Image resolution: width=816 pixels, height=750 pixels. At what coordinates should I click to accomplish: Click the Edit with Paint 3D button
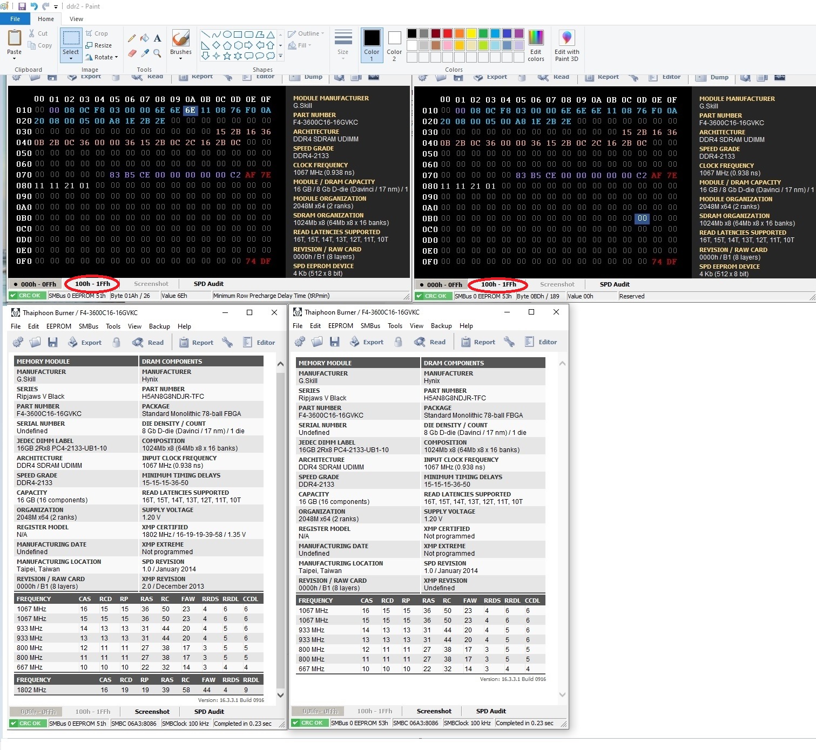(567, 45)
